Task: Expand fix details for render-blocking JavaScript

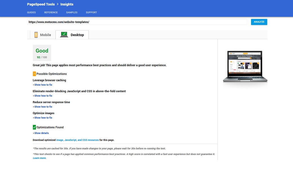Action: pyautogui.click(x=43, y=96)
